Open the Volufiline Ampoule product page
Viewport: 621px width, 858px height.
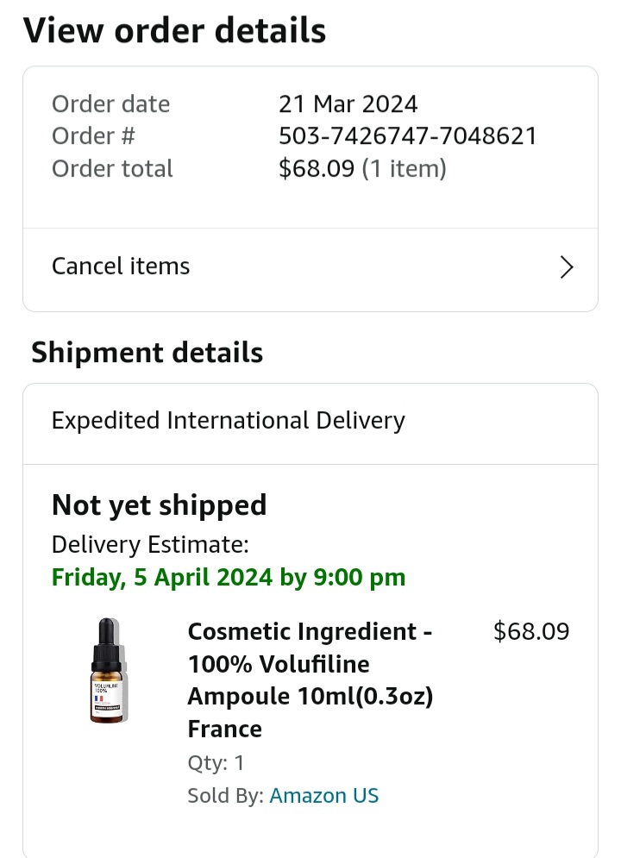[310, 680]
